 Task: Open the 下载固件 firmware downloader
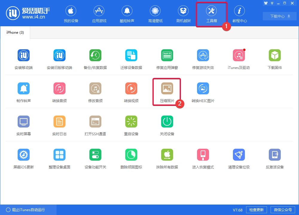coord(274,59)
